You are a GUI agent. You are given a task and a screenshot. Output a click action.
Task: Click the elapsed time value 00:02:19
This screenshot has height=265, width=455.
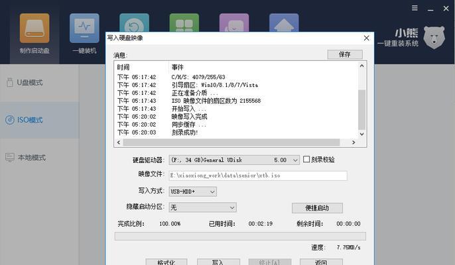[261, 224]
